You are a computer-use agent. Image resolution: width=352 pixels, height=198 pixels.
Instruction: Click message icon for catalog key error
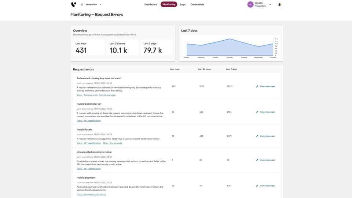click(257, 87)
